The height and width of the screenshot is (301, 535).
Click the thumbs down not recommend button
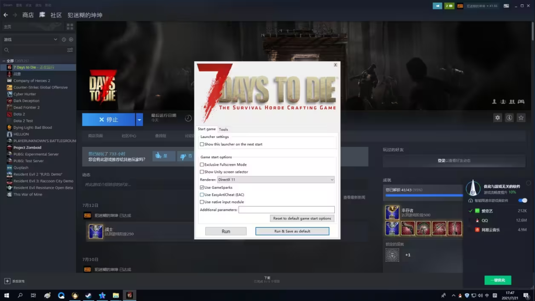[187, 156]
